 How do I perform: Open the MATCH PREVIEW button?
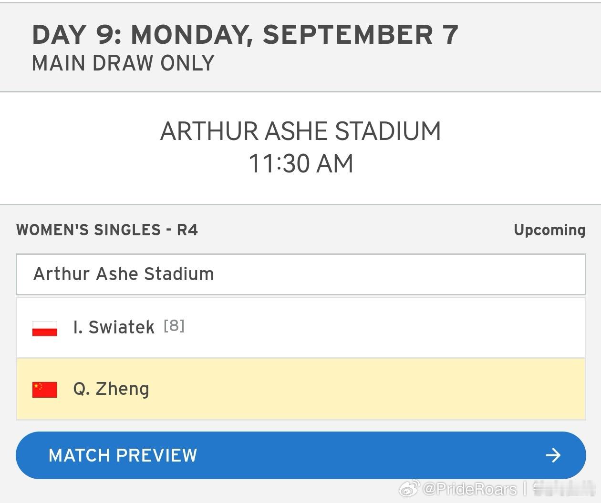pos(300,455)
